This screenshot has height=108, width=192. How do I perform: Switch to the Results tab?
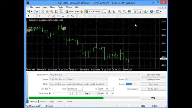[x=43, y=102]
